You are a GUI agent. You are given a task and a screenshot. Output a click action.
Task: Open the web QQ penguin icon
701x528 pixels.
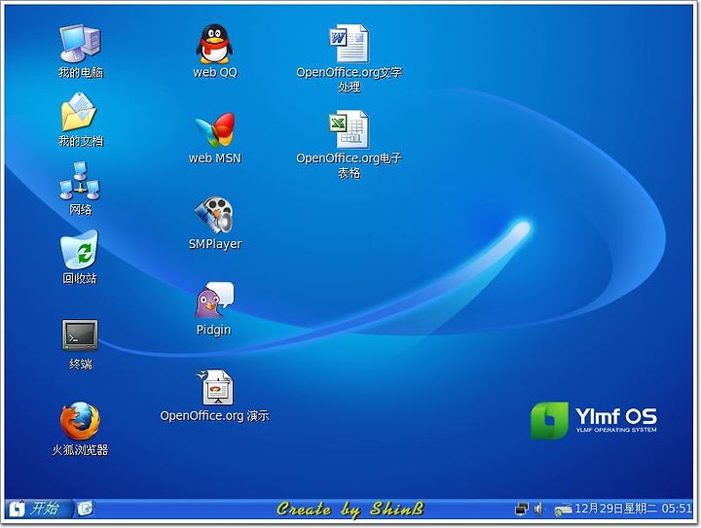coord(214,44)
